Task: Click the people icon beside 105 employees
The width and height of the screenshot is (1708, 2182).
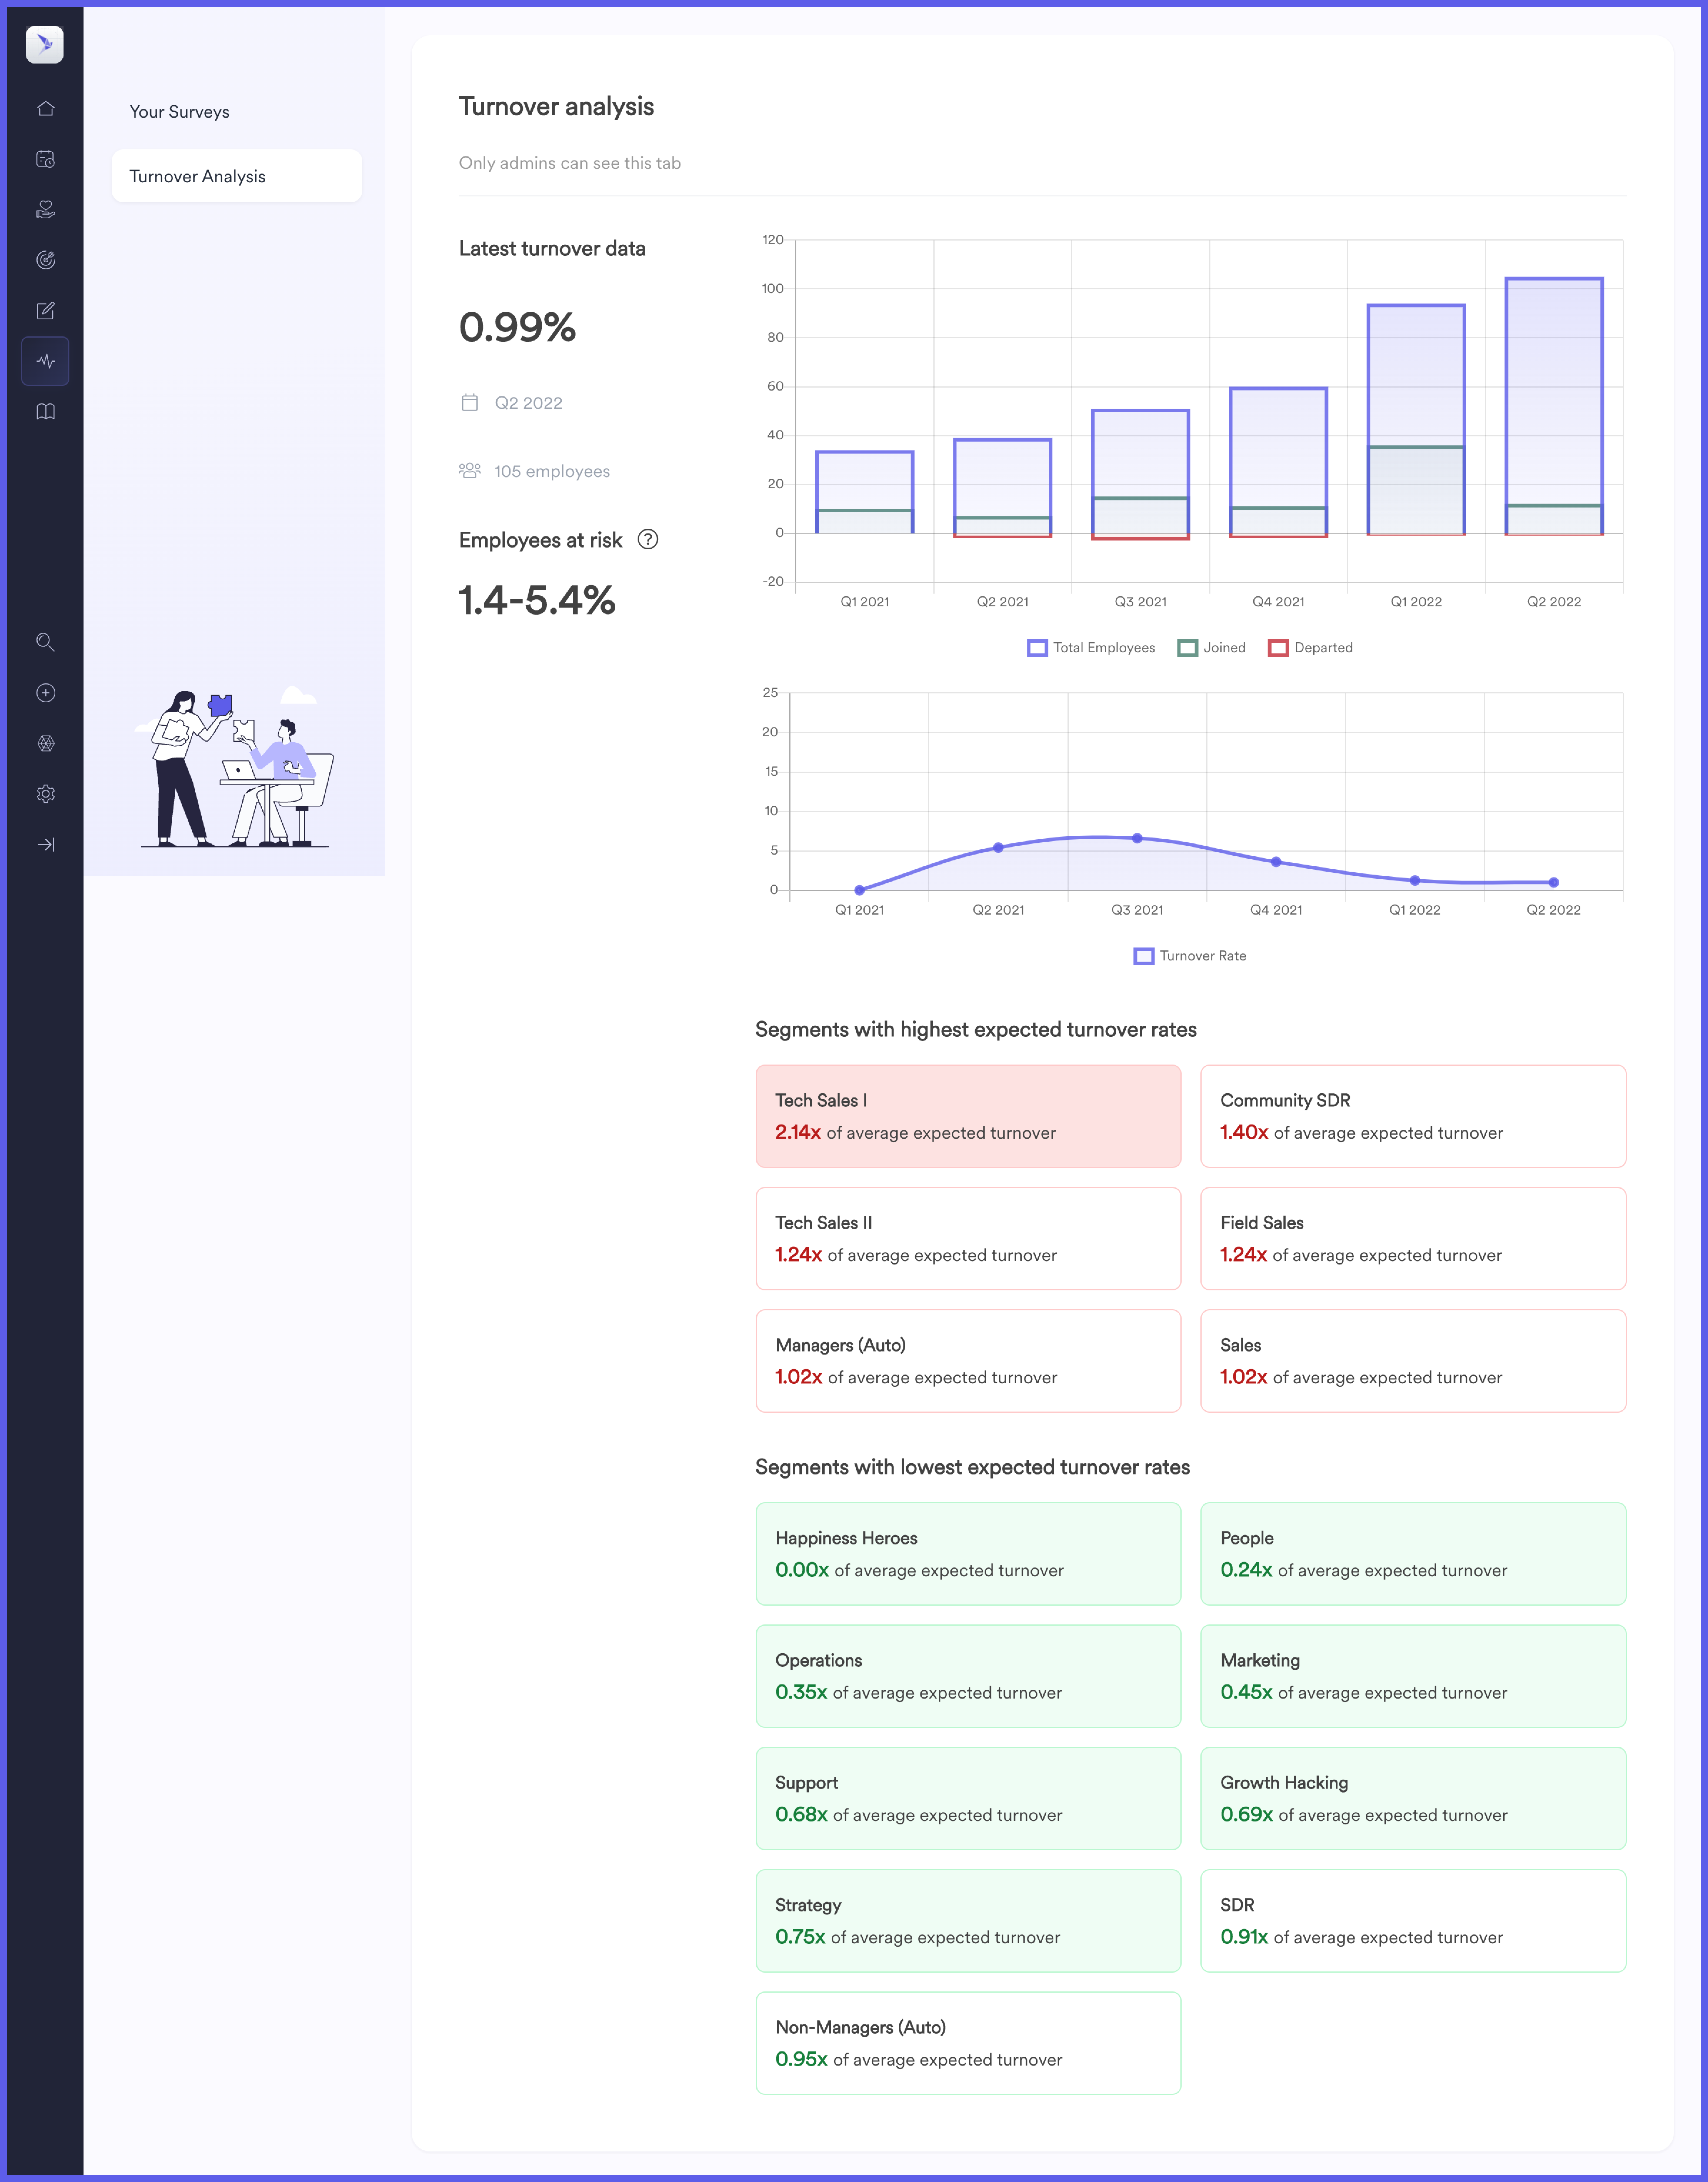Action: click(x=470, y=471)
